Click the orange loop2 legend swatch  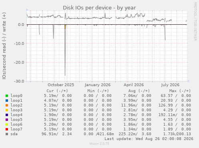pyautogui.click(x=7, y=105)
